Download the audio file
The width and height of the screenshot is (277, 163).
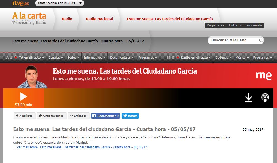[x=249, y=98]
